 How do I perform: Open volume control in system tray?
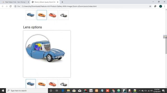pos(151,91)
